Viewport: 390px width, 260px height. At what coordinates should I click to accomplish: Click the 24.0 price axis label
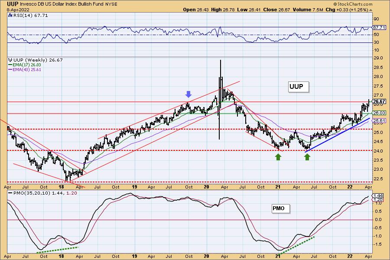pos(378,151)
